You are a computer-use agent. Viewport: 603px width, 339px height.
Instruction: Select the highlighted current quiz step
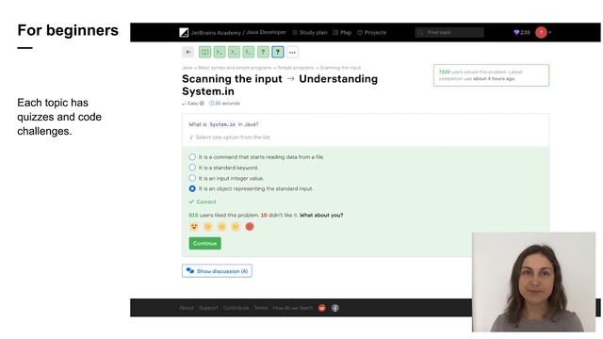[278, 52]
